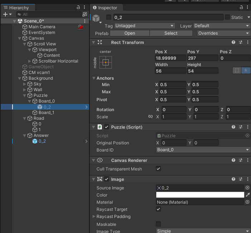This screenshot has height=233, width=251.
Task: Disable the Puzzle Script component
Action: point(107,127)
